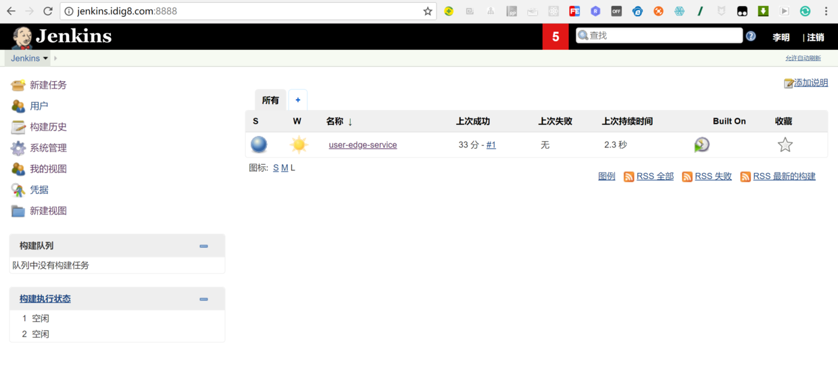Click the OFF extension icon

(x=616, y=11)
